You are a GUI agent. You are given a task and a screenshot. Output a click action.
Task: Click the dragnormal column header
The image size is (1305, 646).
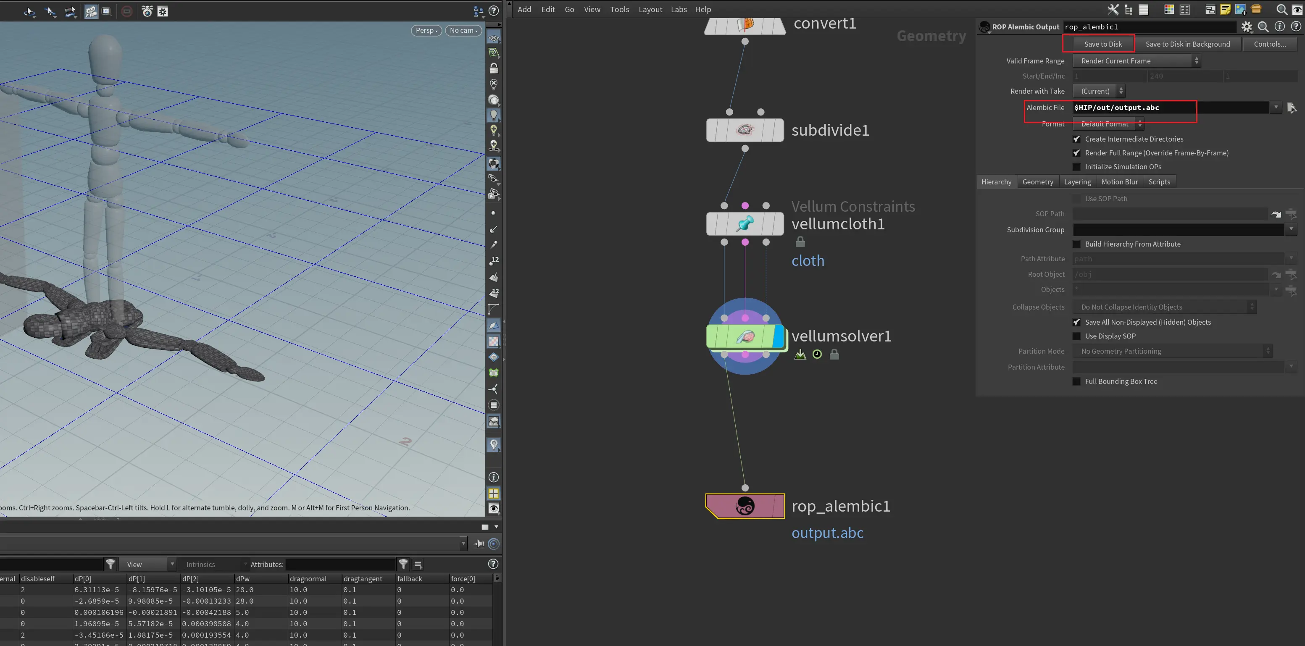(x=314, y=579)
